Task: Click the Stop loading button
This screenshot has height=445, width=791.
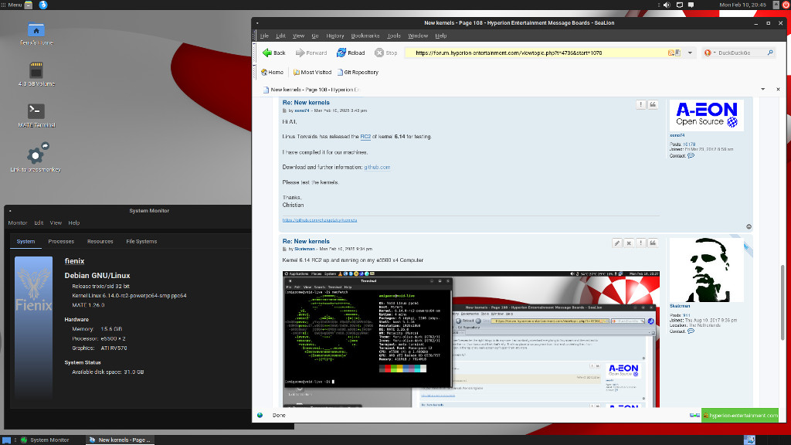Action: click(386, 53)
